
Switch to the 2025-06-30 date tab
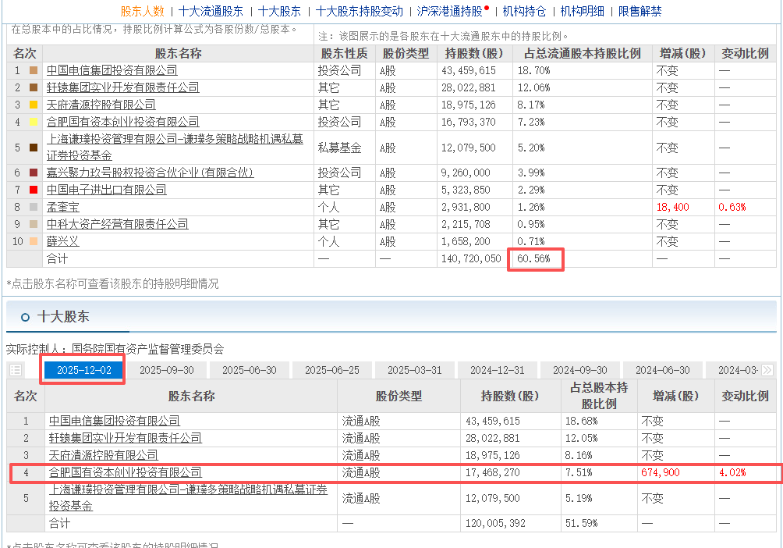[x=250, y=370]
